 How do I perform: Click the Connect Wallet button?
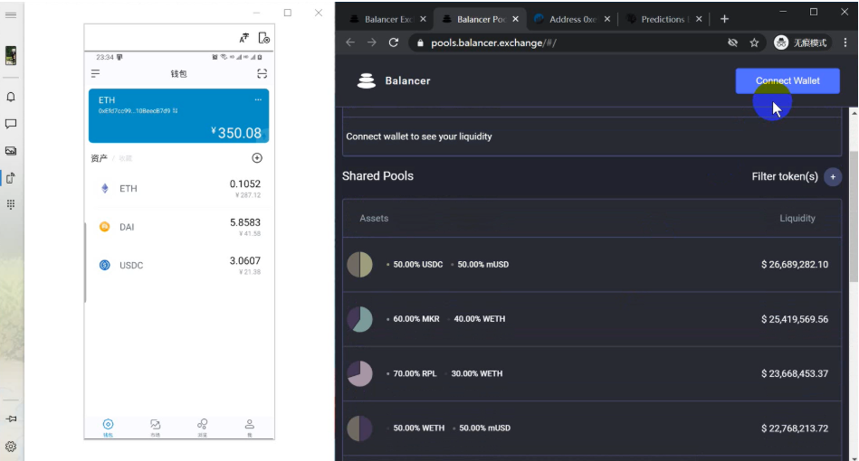(x=787, y=80)
